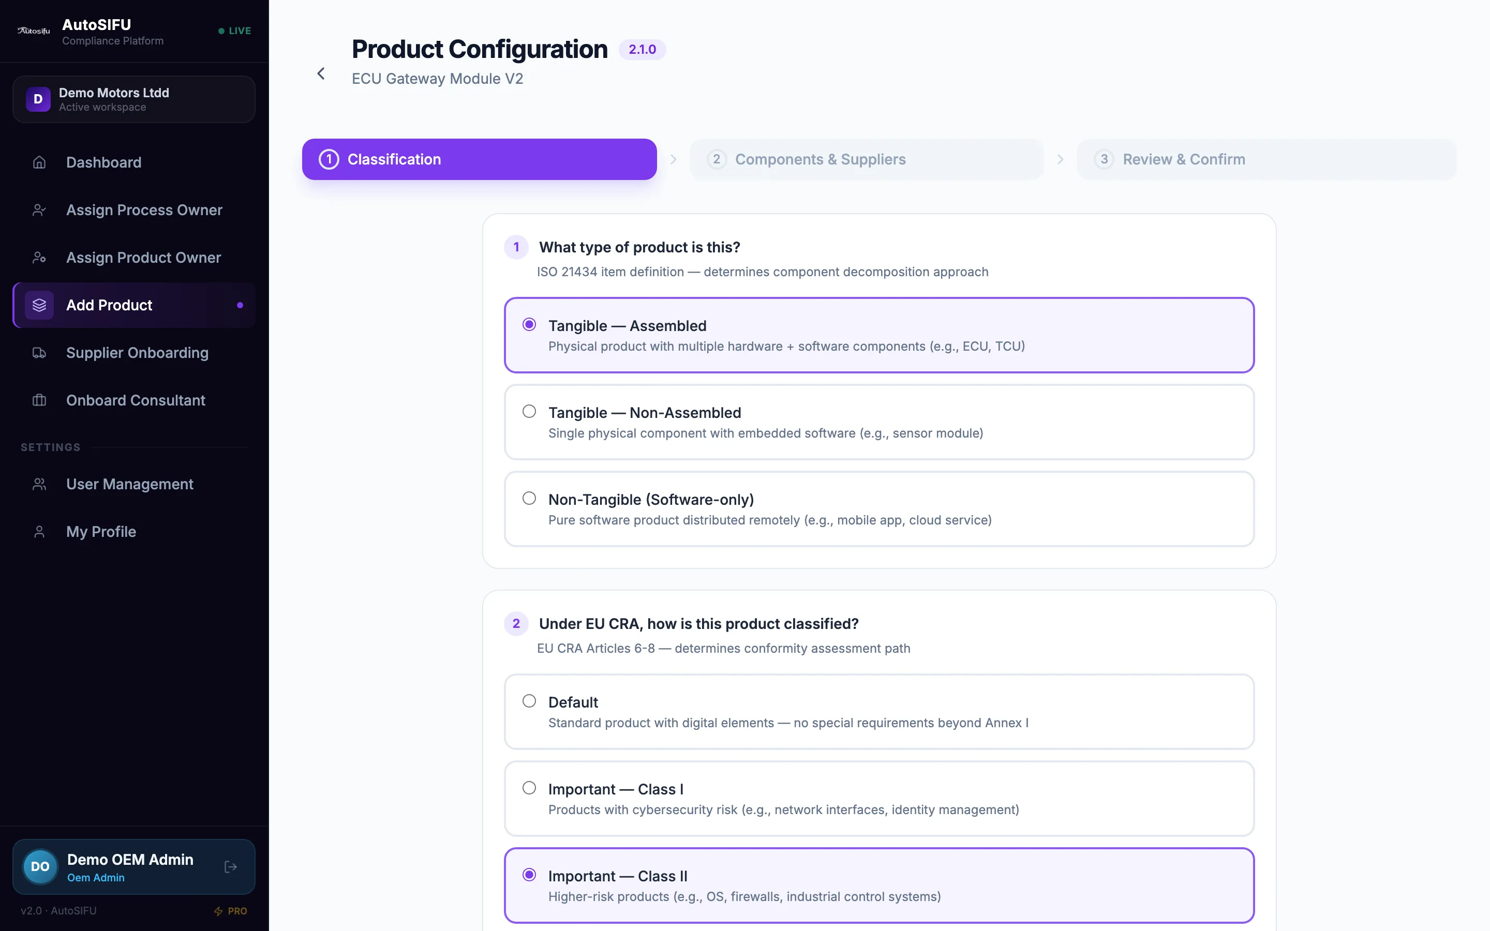Click the question 2 number badge
The width and height of the screenshot is (1490, 931).
516,624
